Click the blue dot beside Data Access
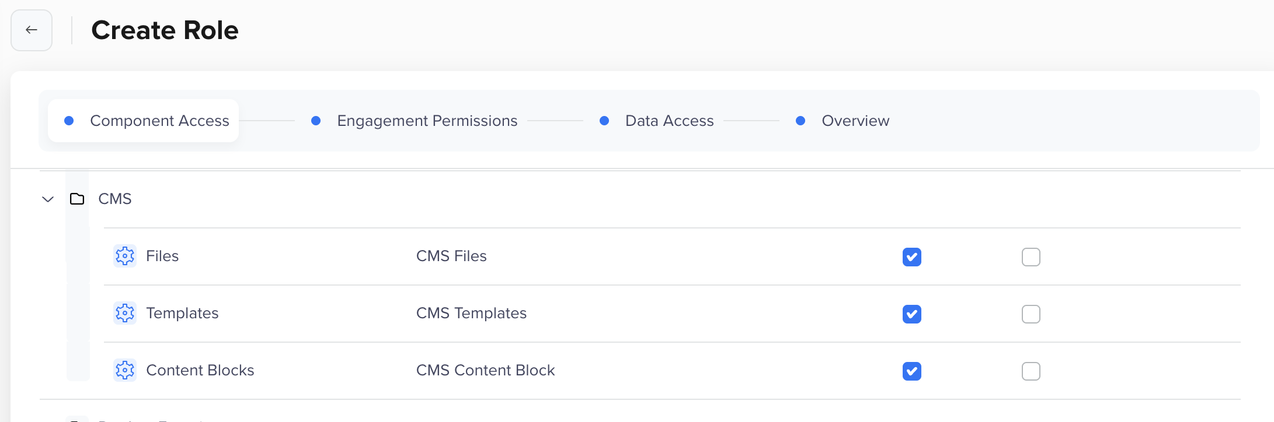 [604, 121]
